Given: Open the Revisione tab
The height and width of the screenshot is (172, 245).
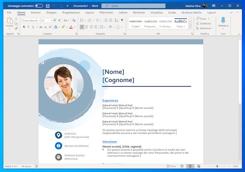Looking at the screenshot, I should click(x=139, y=12).
